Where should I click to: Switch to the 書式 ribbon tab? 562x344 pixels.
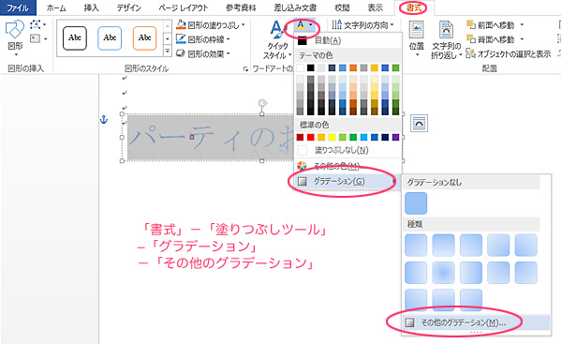tap(413, 7)
